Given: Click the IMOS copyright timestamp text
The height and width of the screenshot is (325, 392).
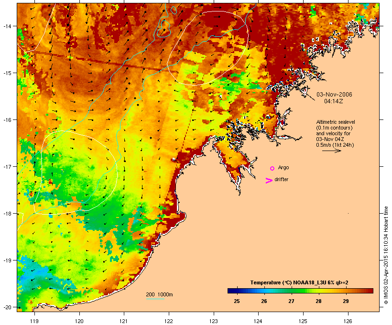Looking at the screenshot, I should click(x=386, y=256).
